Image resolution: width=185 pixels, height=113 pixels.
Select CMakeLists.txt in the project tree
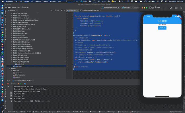(20, 75)
